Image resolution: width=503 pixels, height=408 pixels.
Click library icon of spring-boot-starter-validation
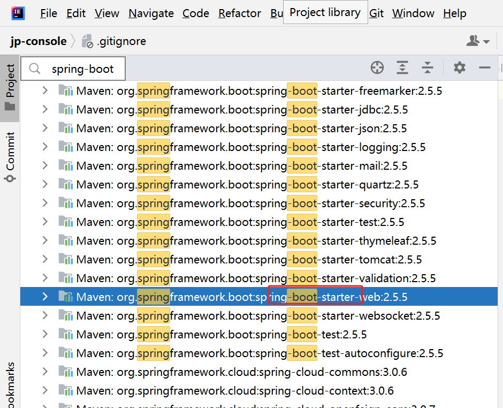[66, 278]
